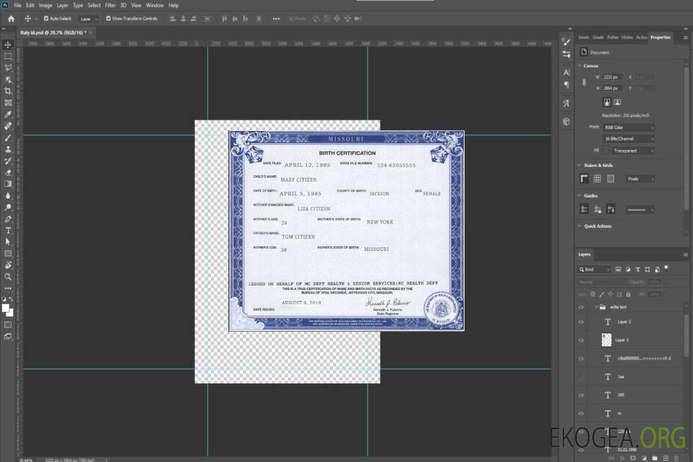Screen dimensions: 693x462
Task: Collapse the Quick Actions section
Action: point(580,226)
